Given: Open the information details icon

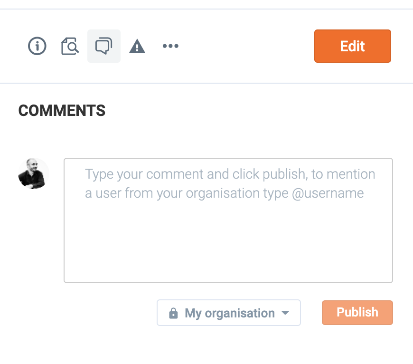Looking at the screenshot, I should pos(38,46).
